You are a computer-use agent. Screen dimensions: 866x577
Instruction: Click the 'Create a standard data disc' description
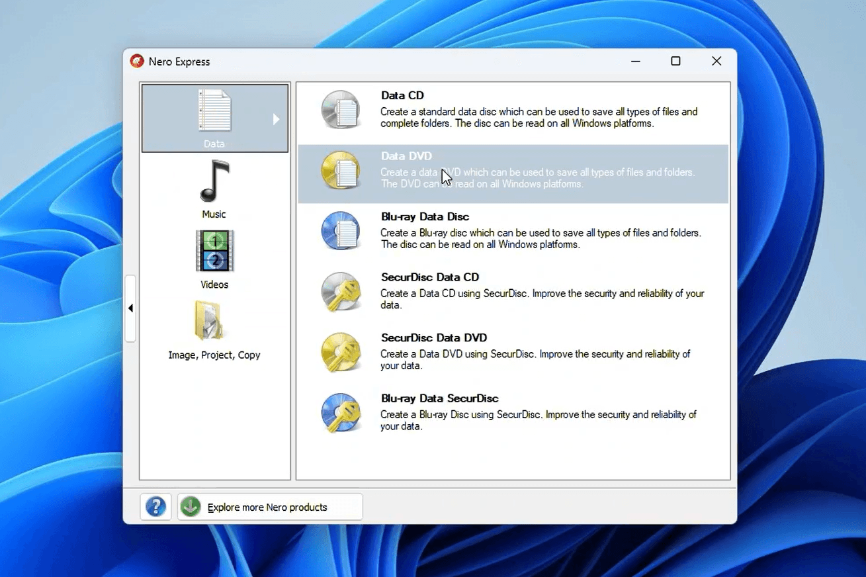pyautogui.click(x=539, y=118)
